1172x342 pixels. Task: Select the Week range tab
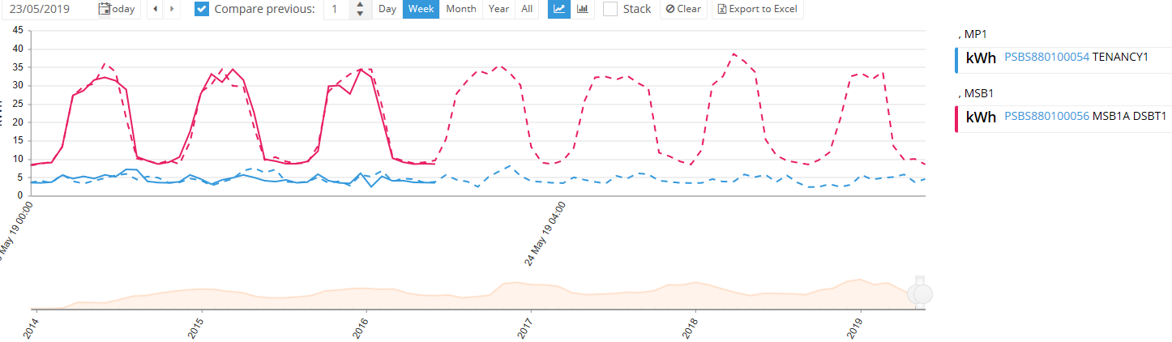(x=421, y=9)
